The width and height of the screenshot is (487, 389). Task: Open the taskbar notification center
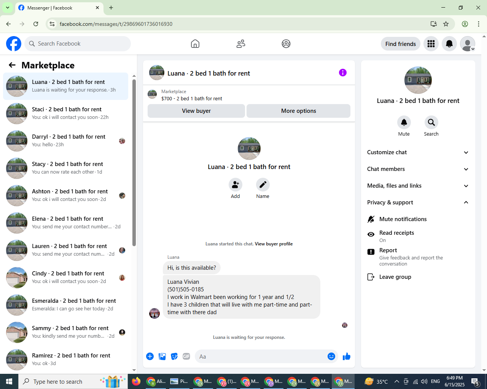click(475, 381)
